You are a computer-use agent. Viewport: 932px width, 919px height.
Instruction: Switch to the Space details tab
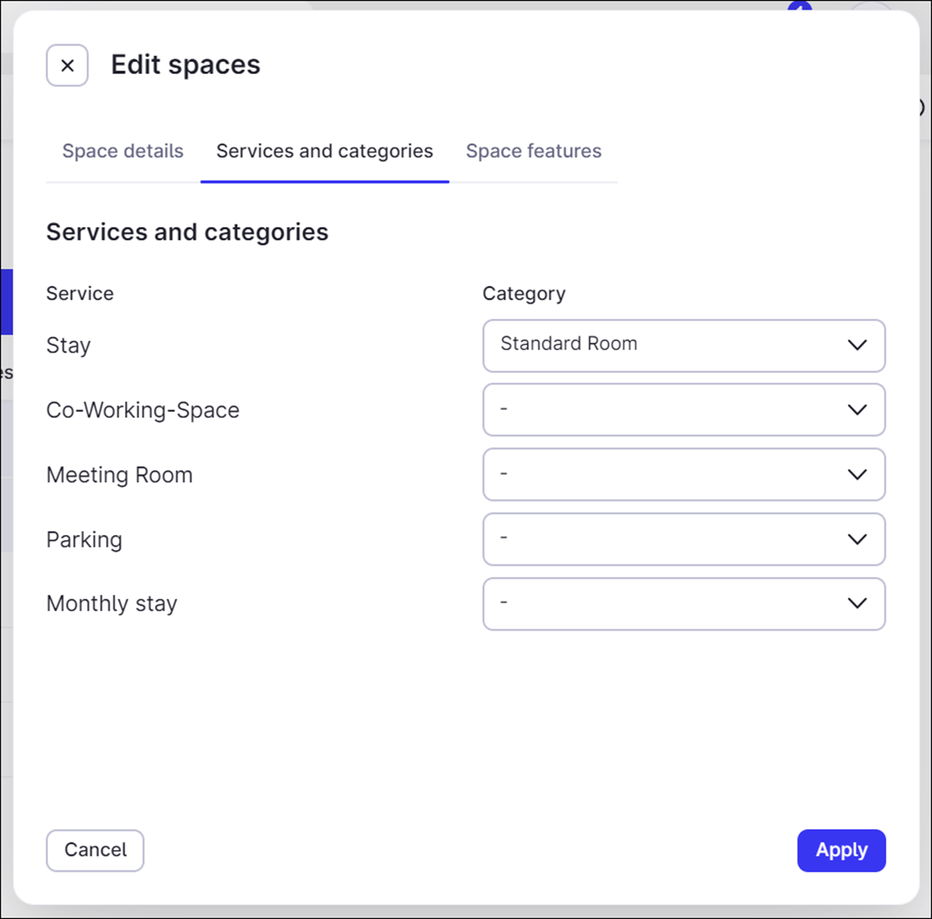122,151
